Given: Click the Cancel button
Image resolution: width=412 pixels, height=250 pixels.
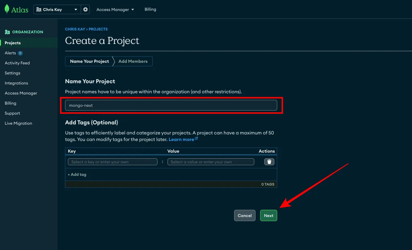Looking at the screenshot, I should coord(245,215).
